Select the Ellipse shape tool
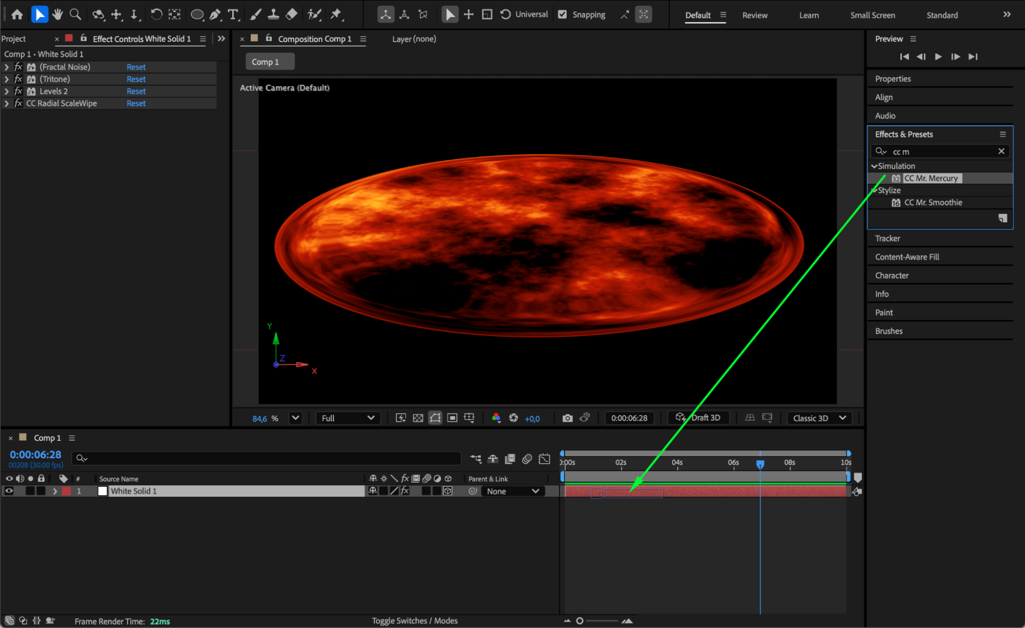This screenshot has width=1025, height=628. tap(197, 14)
